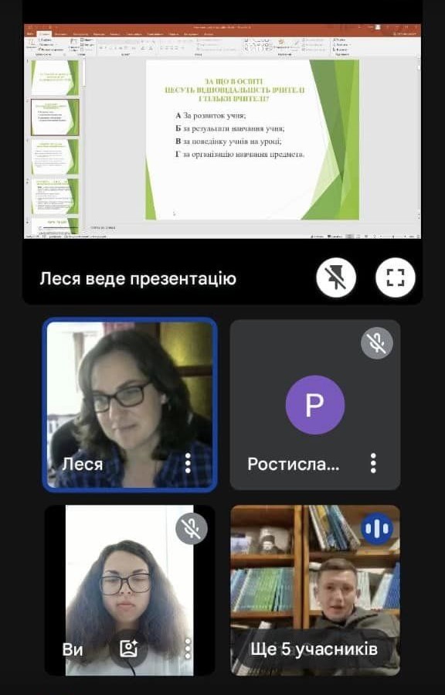This screenshot has height=695, width=445.
Task: Tap the muted microphone icon on your tile
Action: click(x=192, y=528)
